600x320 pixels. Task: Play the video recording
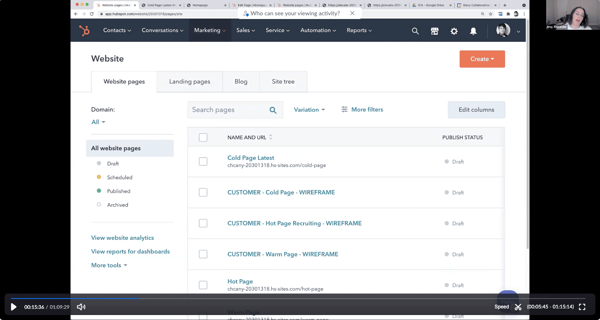click(x=14, y=307)
